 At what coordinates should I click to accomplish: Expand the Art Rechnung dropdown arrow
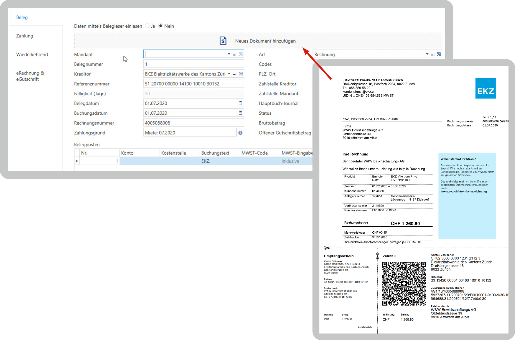pyautogui.click(x=427, y=54)
